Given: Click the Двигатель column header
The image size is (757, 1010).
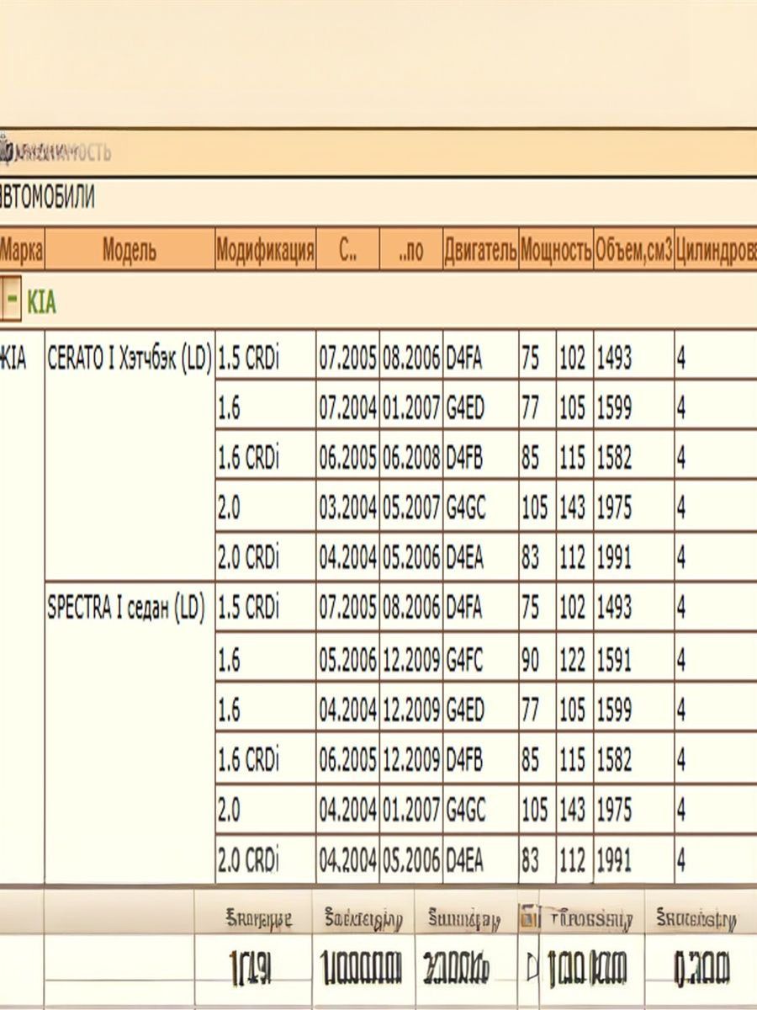Looking at the screenshot, I should click(480, 250).
